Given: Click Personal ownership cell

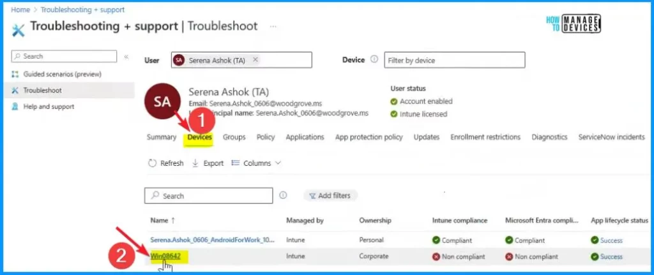Looking at the screenshot, I should coord(371,241).
